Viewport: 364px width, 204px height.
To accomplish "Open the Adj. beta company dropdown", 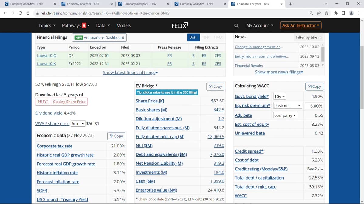I will 285,115.
